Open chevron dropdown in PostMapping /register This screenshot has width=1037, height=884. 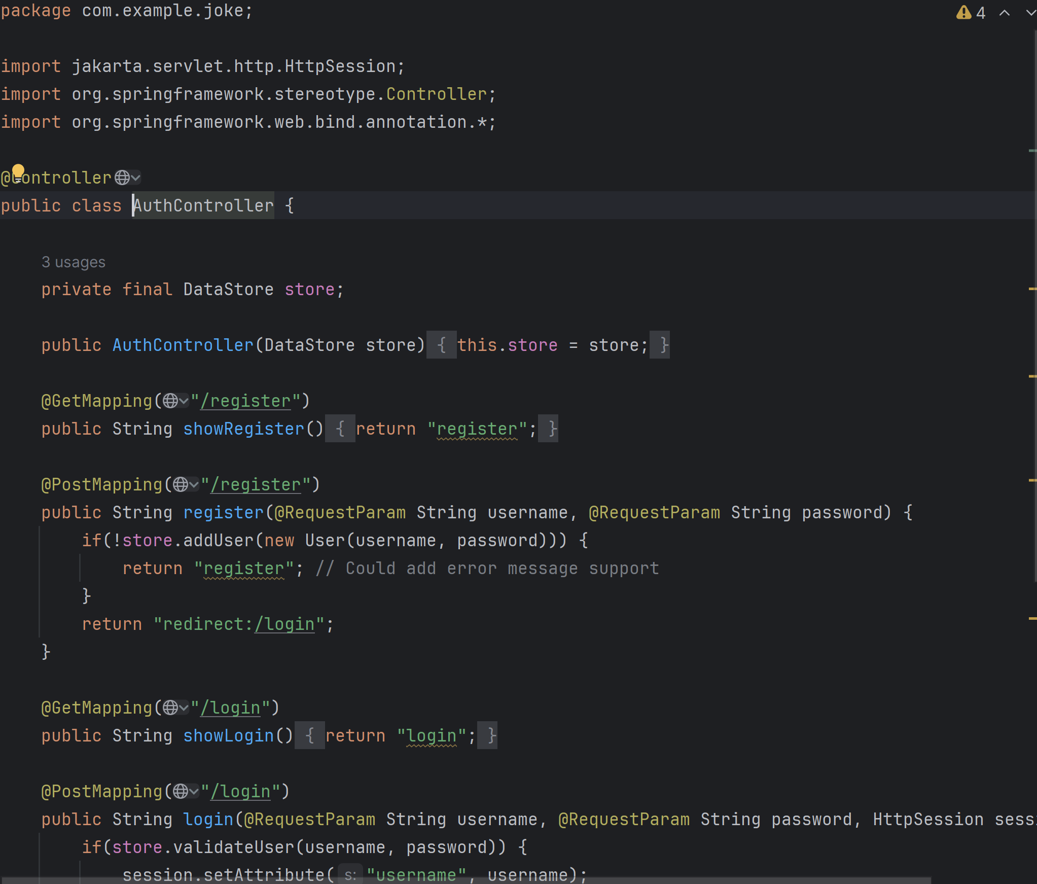point(194,484)
